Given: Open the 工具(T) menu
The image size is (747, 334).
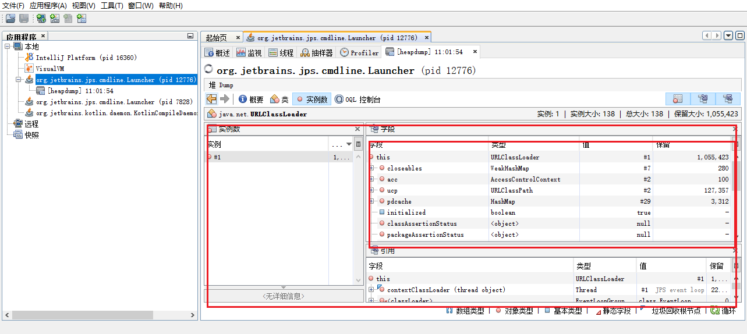Looking at the screenshot, I should [112, 6].
